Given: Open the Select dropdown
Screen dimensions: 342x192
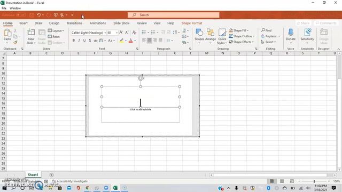Looking at the screenshot, I should tap(268, 42).
